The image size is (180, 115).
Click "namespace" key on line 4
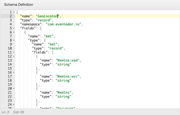[31, 24]
